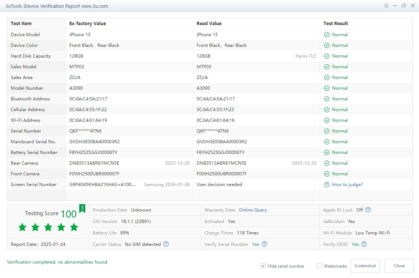This screenshot has height=278, width=419.
Task: Select the iOS Version 18.1.1 (22B91) value
Action: tap(136, 221)
